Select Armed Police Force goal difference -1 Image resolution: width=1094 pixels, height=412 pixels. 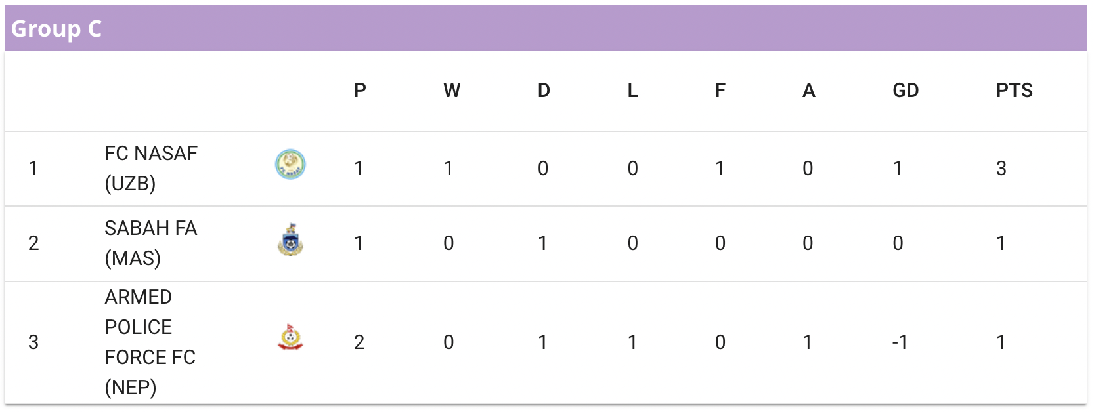click(900, 342)
